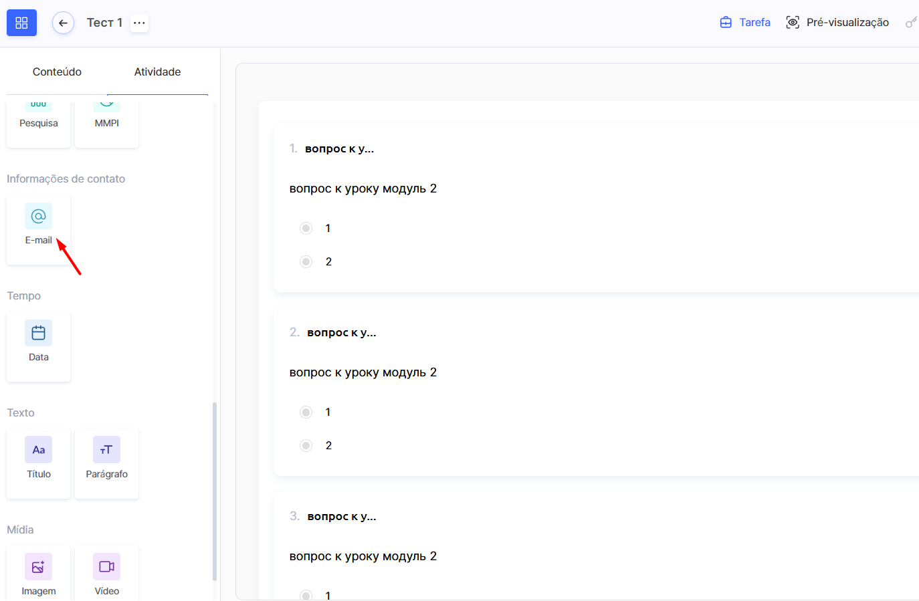Add a Data date field element

point(39,345)
